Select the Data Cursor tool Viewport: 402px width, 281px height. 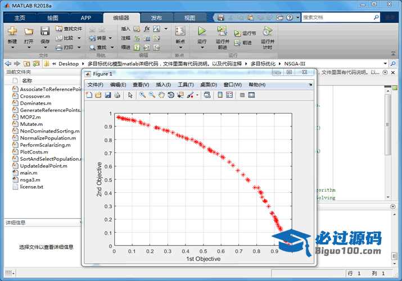click(180, 95)
